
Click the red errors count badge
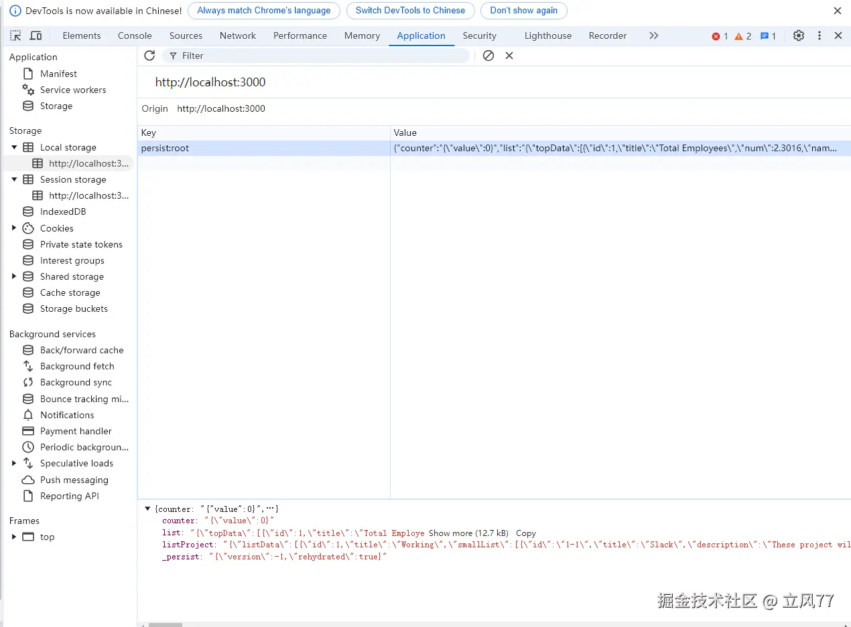(x=720, y=36)
